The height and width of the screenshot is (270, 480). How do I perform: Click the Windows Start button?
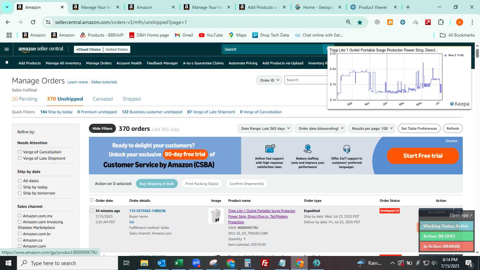coord(8,263)
